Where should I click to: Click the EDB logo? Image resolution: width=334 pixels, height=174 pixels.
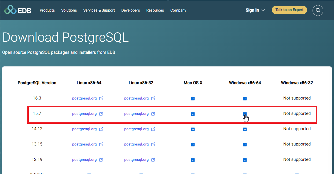click(x=18, y=10)
